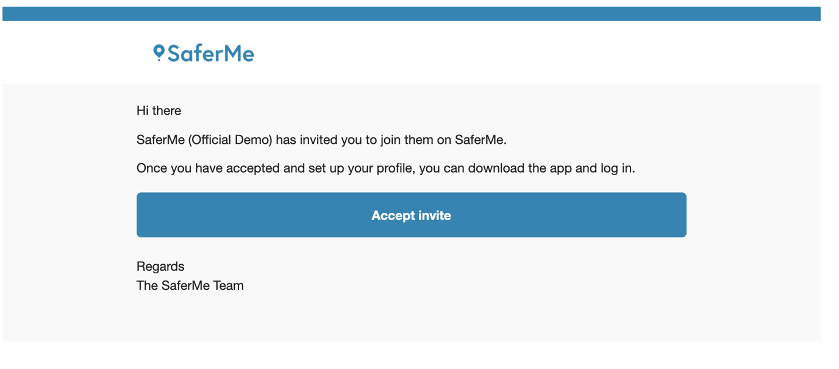The width and height of the screenshot is (839, 369).
Task: Click the 'Regards' sign-off text
Action: pyautogui.click(x=160, y=267)
